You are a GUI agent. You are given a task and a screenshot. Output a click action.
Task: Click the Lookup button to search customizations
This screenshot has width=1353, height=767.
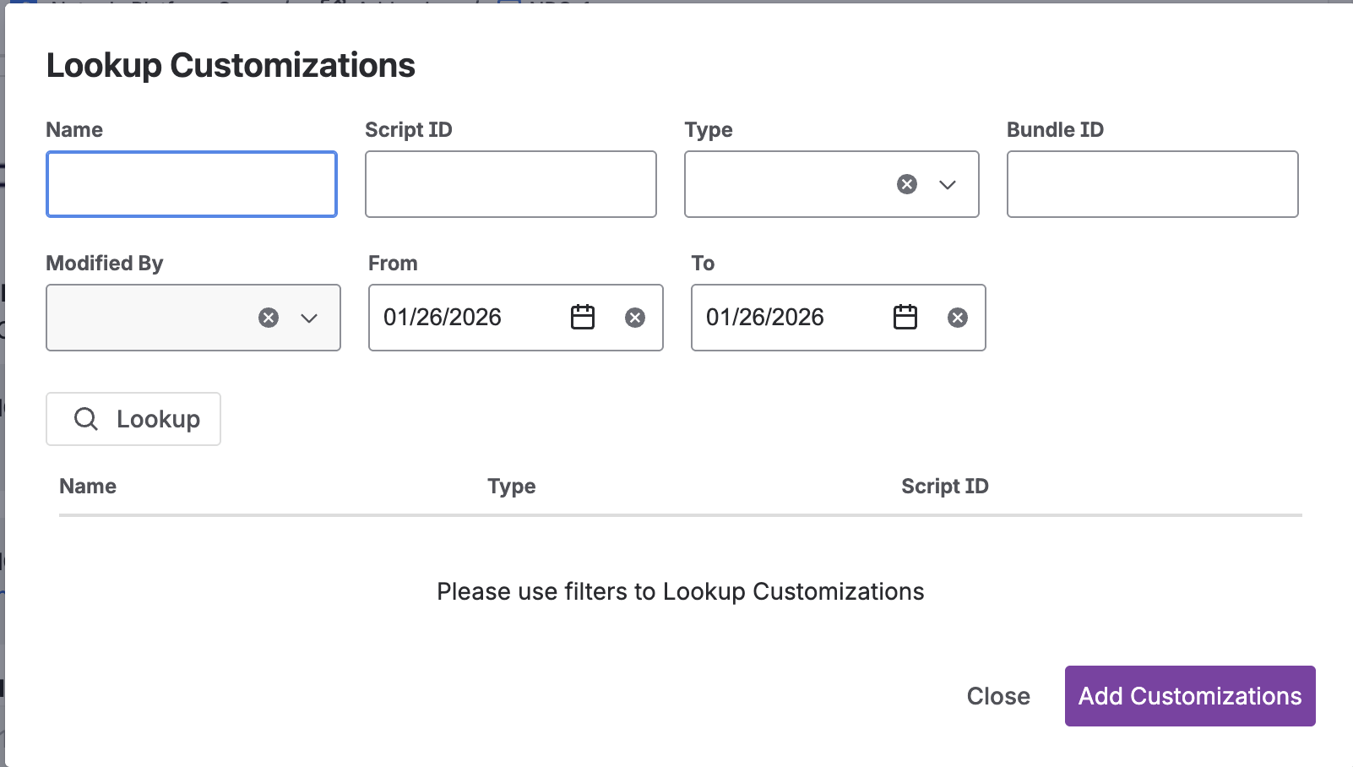click(133, 418)
